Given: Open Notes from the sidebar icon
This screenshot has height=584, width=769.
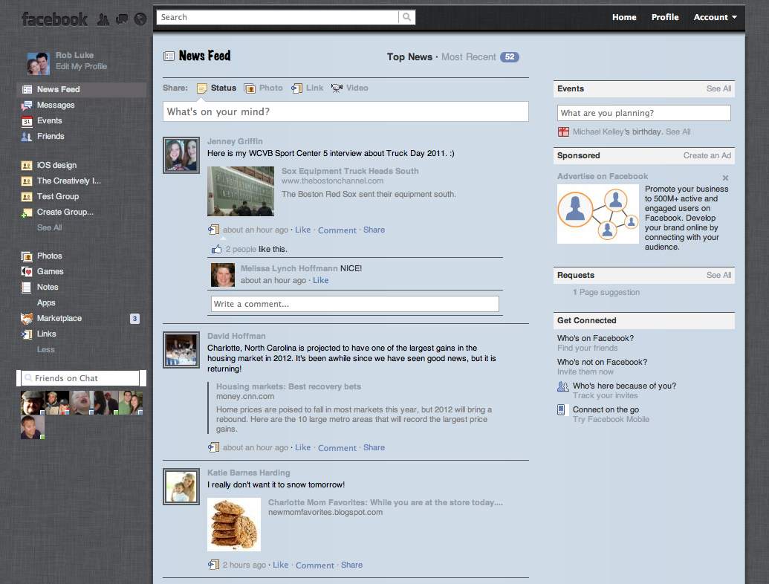Looking at the screenshot, I should click(x=27, y=287).
